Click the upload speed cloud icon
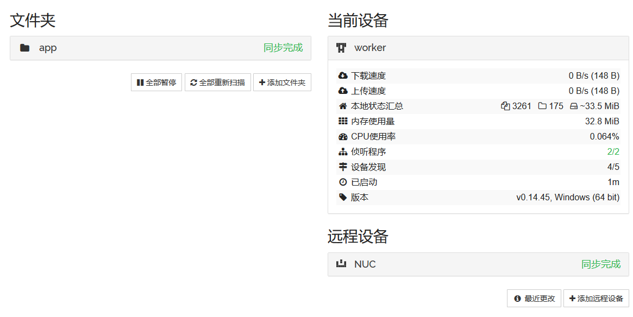 [x=343, y=91]
